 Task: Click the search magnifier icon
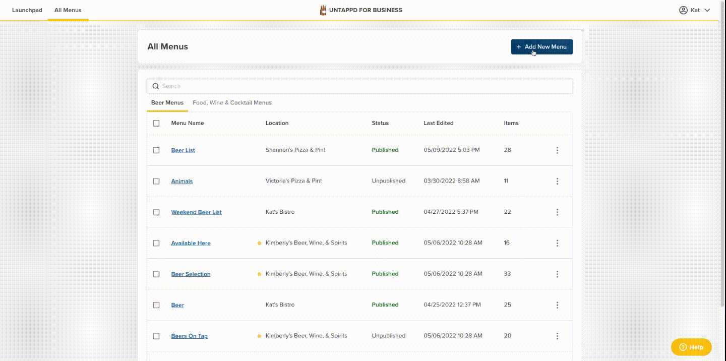tap(156, 86)
